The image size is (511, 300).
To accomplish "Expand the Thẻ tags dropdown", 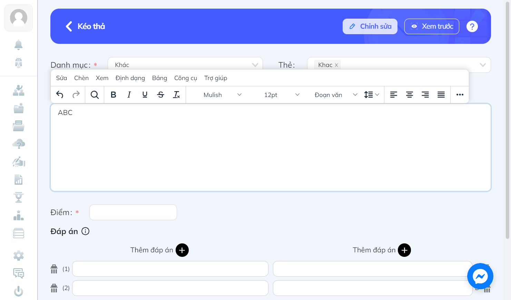I will tap(399, 65).
